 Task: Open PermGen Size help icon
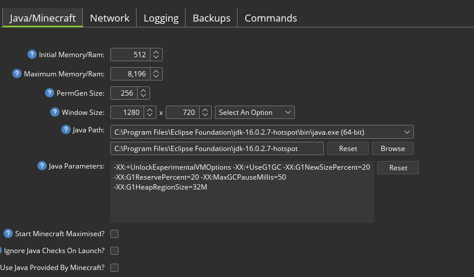tap(50, 93)
